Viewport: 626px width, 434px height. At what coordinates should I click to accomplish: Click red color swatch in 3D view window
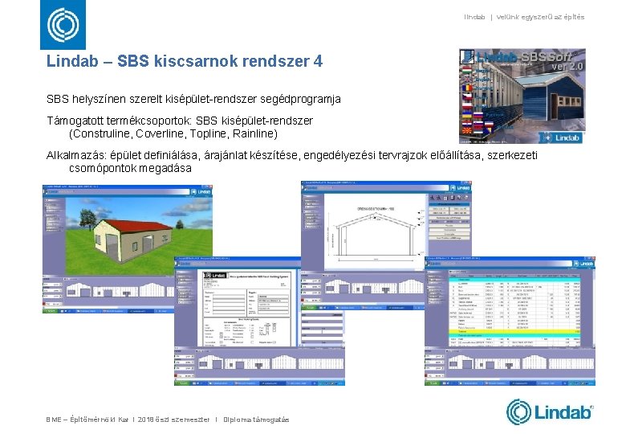[x=44, y=304]
